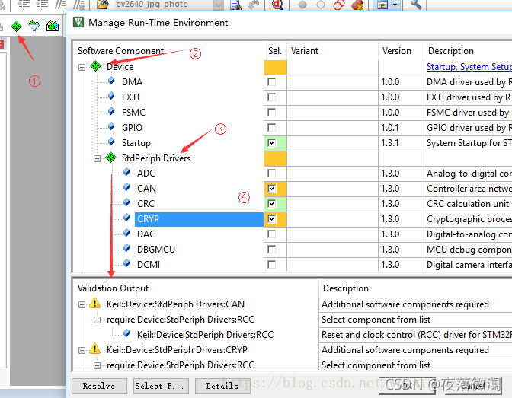Collapse the Keil::Device:StdPeriph Drivers:CRYP validation entry
Image resolution: width=512 pixels, height=398 pixels.
point(82,350)
